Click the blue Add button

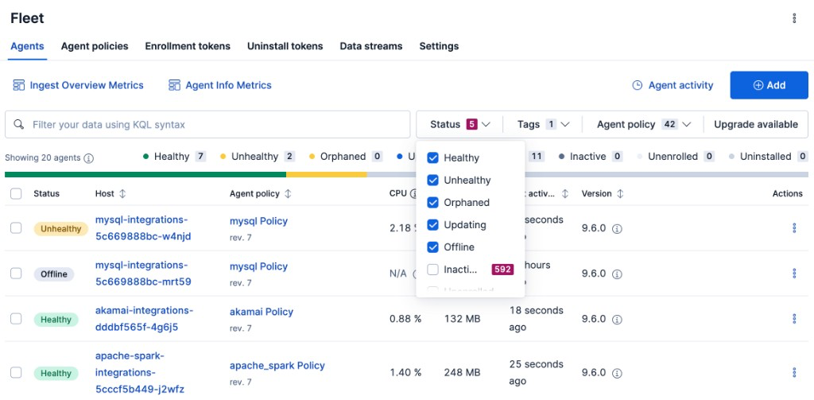click(x=769, y=85)
